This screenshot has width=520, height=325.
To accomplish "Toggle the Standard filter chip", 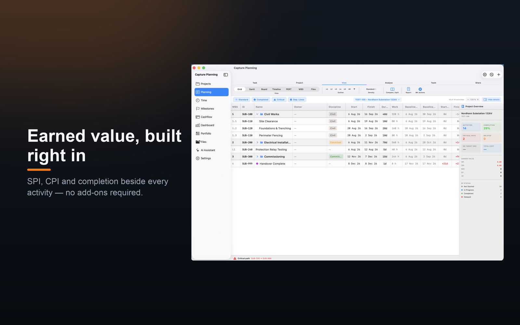I will point(241,100).
